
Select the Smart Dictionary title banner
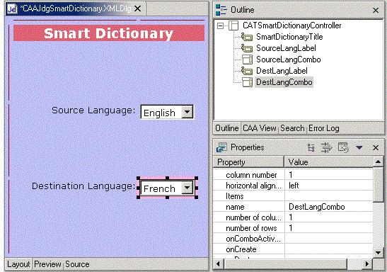point(108,33)
